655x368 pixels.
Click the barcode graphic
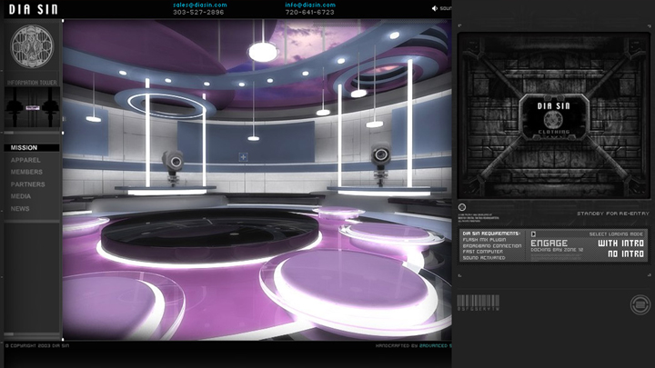(x=478, y=303)
